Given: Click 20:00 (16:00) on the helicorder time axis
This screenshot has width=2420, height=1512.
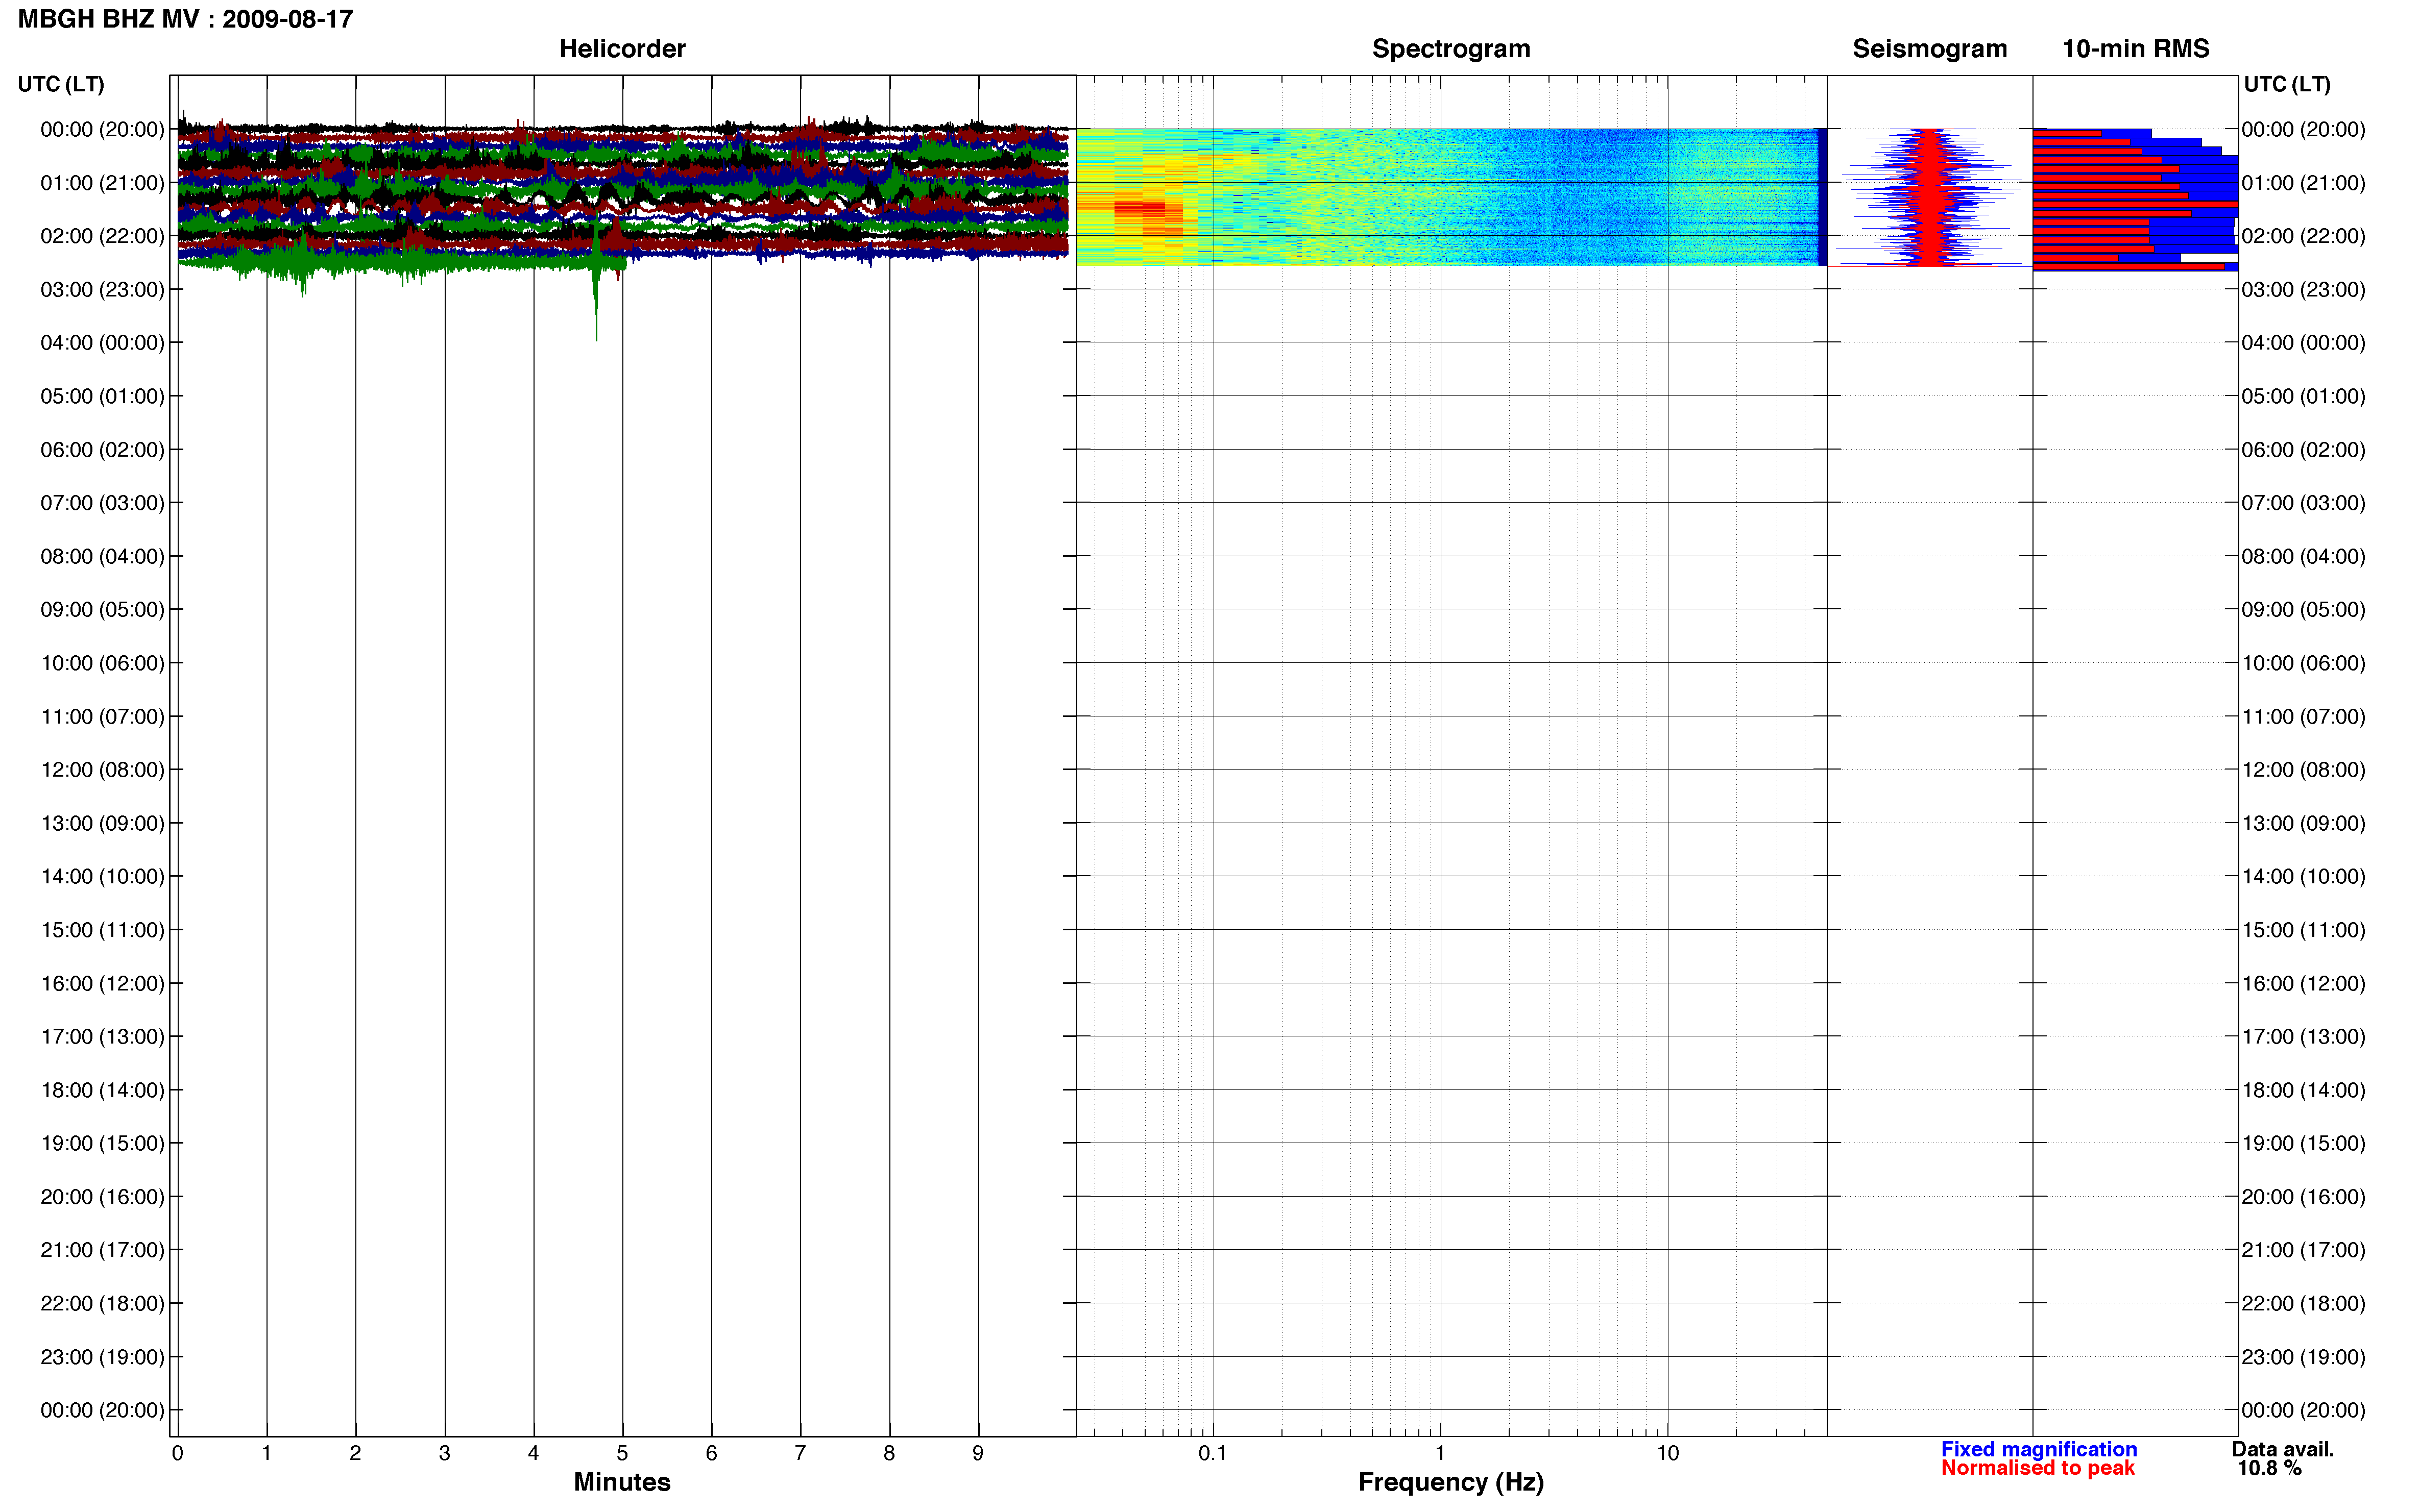Looking at the screenshot, I should 102,1197.
